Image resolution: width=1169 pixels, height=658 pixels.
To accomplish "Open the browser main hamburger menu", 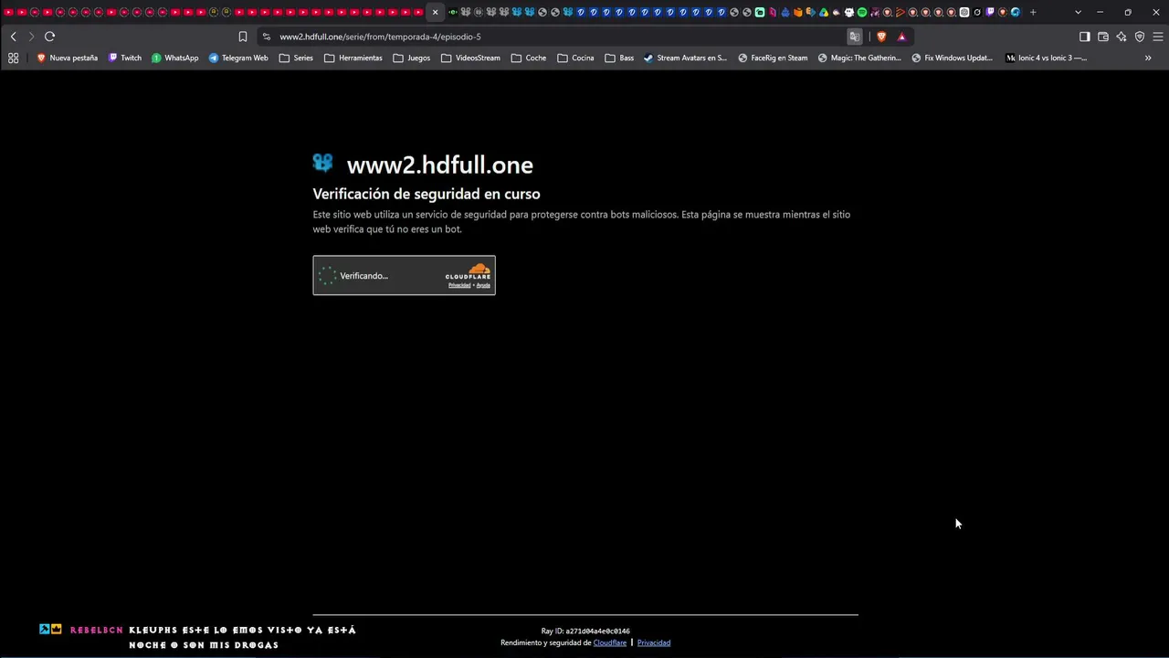I will tap(1158, 37).
